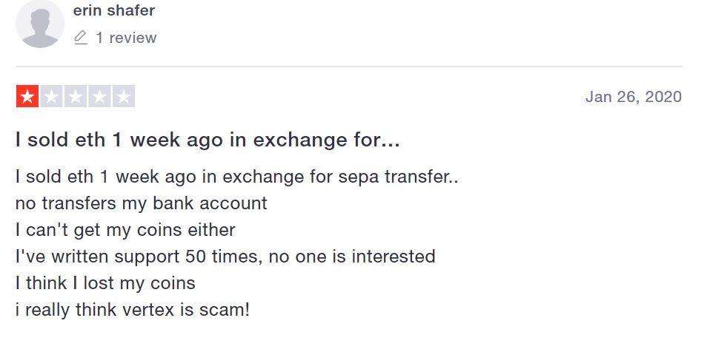This screenshot has width=707, height=349.
Task: Click the second grey rating star
Action: (x=51, y=96)
